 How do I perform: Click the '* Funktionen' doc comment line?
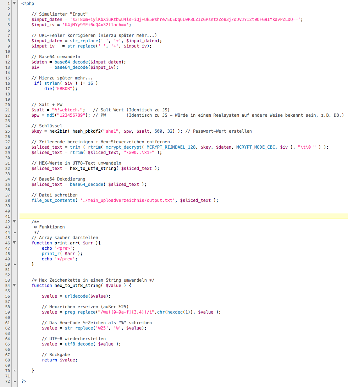[x=49, y=227]
